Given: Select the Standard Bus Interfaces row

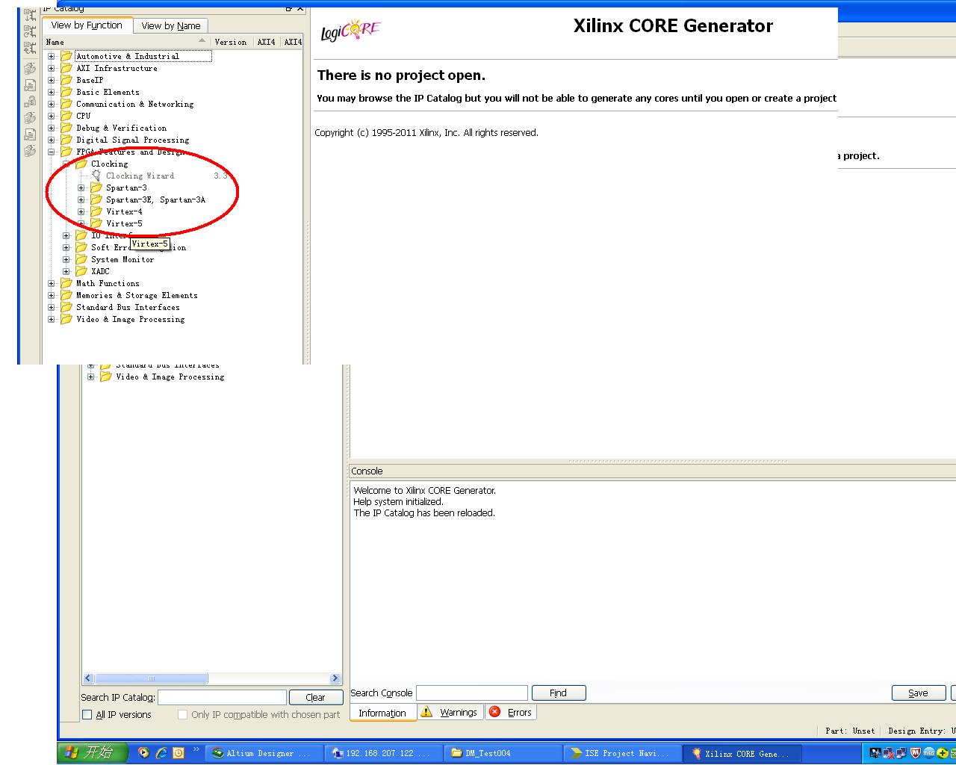Looking at the screenshot, I should tap(128, 307).
